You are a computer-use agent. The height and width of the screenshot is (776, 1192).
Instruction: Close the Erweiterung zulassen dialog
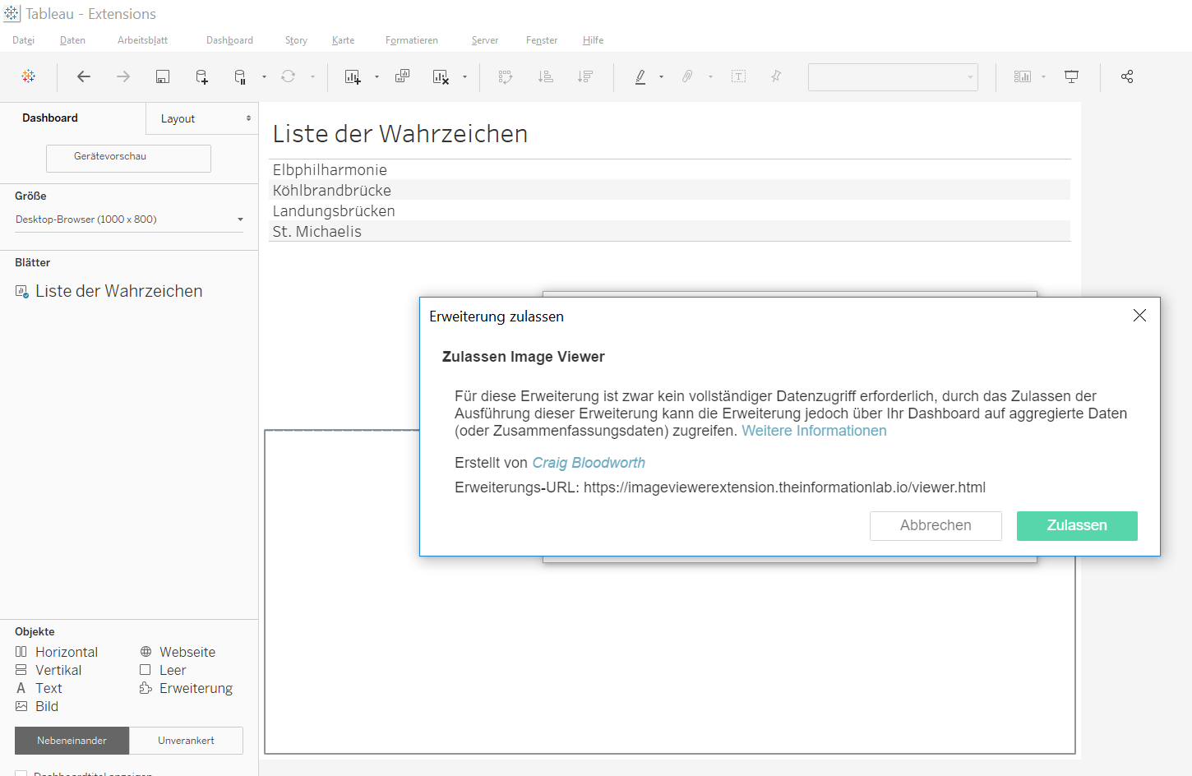[x=1139, y=316]
